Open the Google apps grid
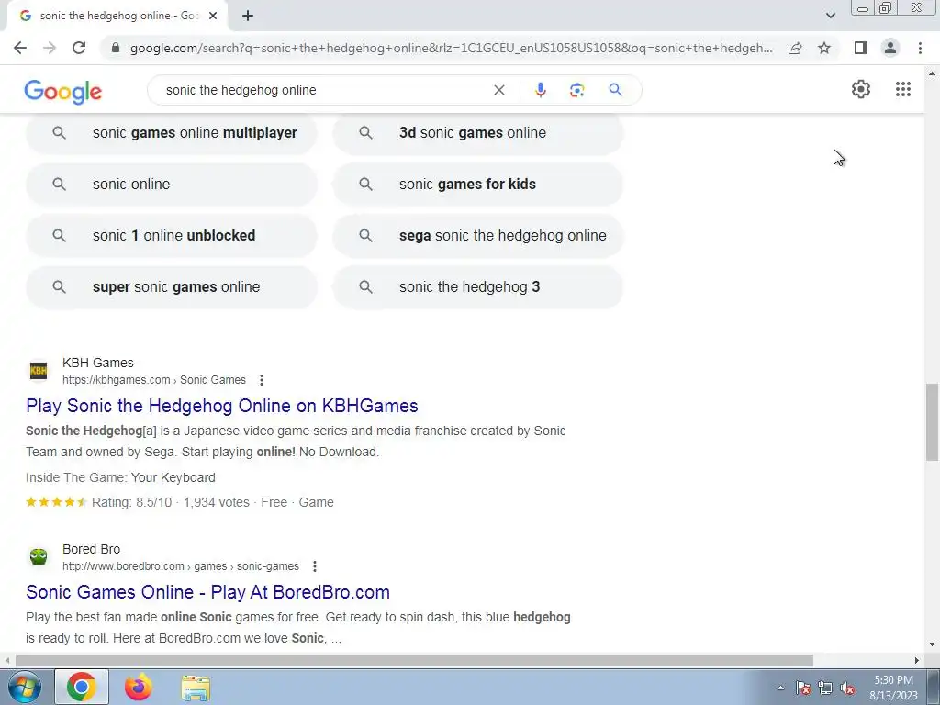The width and height of the screenshot is (940, 705). tap(903, 89)
